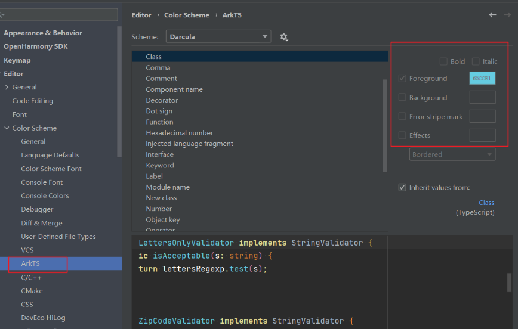Open the Keymap settings section
Viewport: 518px width, 329px height.
click(17, 60)
